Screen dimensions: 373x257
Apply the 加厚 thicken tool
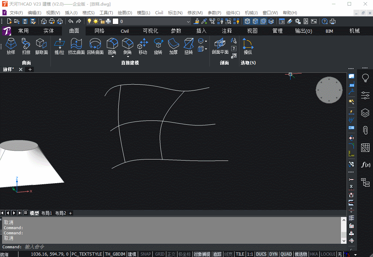click(173, 46)
